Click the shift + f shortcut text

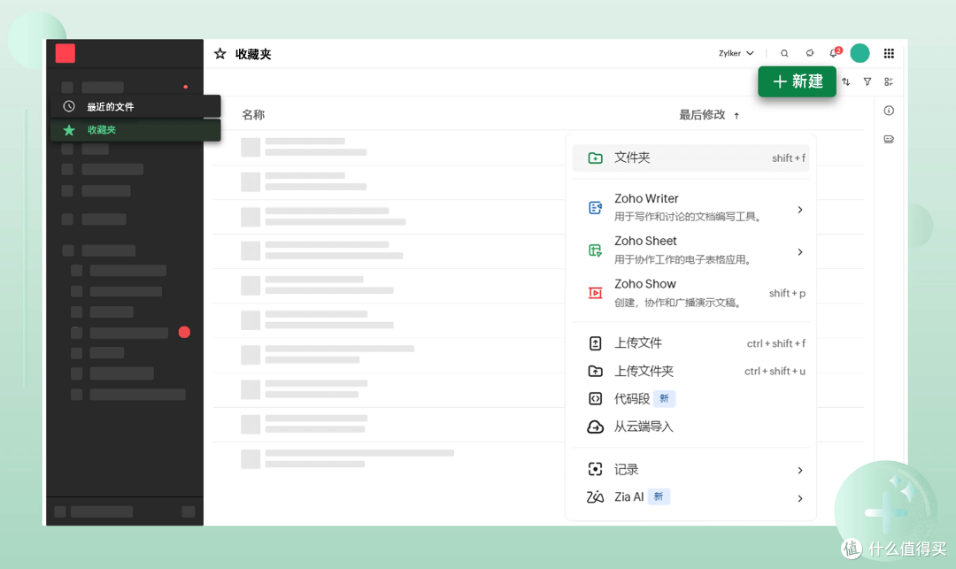(789, 158)
